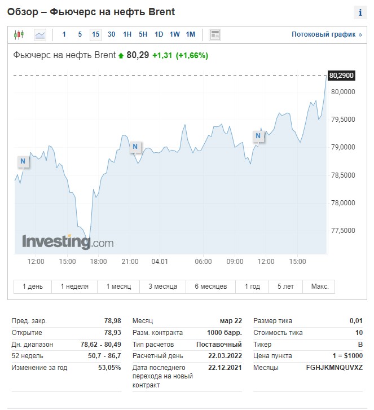
Task: Switch to the '3 месяца' range tab
Action: (163, 286)
